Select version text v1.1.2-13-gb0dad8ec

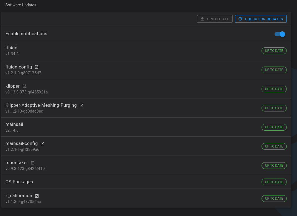(24, 111)
